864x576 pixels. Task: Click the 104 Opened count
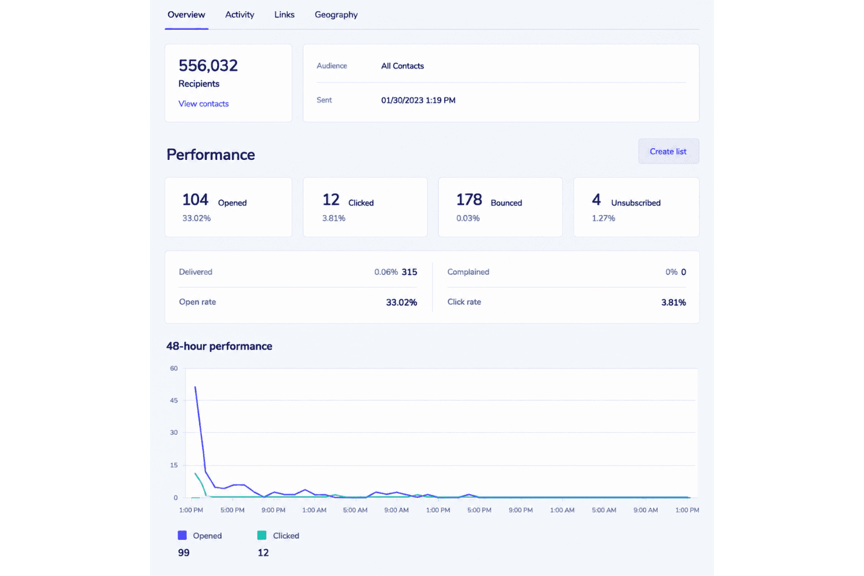pyautogui.click(x=195, y=200)
